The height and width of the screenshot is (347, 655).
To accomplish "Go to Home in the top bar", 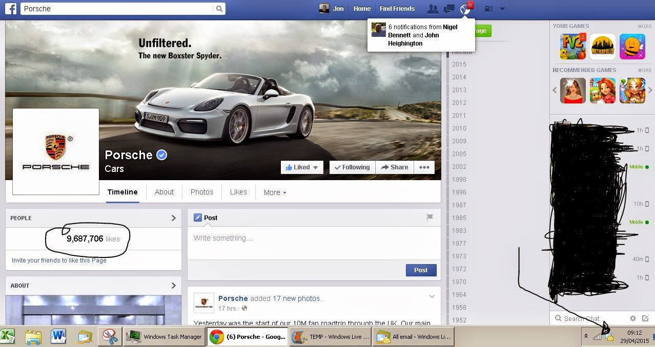I will [362, 9].
